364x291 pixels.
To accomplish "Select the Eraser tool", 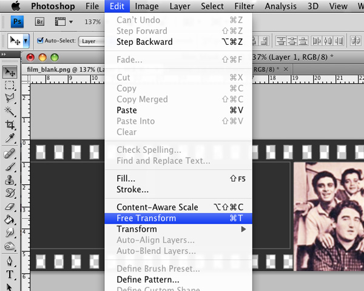I will click(x=10, y=207).
